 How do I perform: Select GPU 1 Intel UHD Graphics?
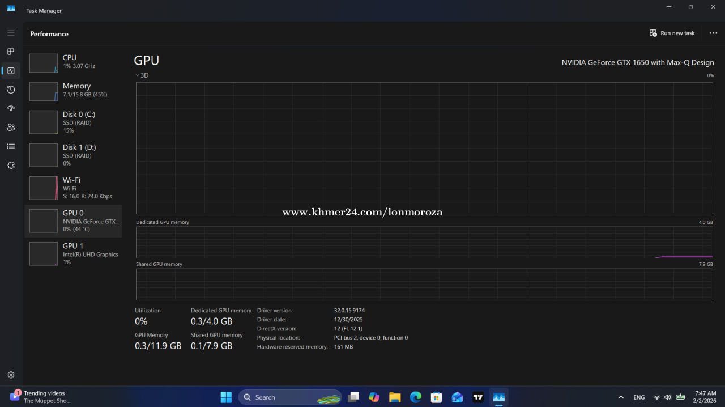click(x=73, y=253)
